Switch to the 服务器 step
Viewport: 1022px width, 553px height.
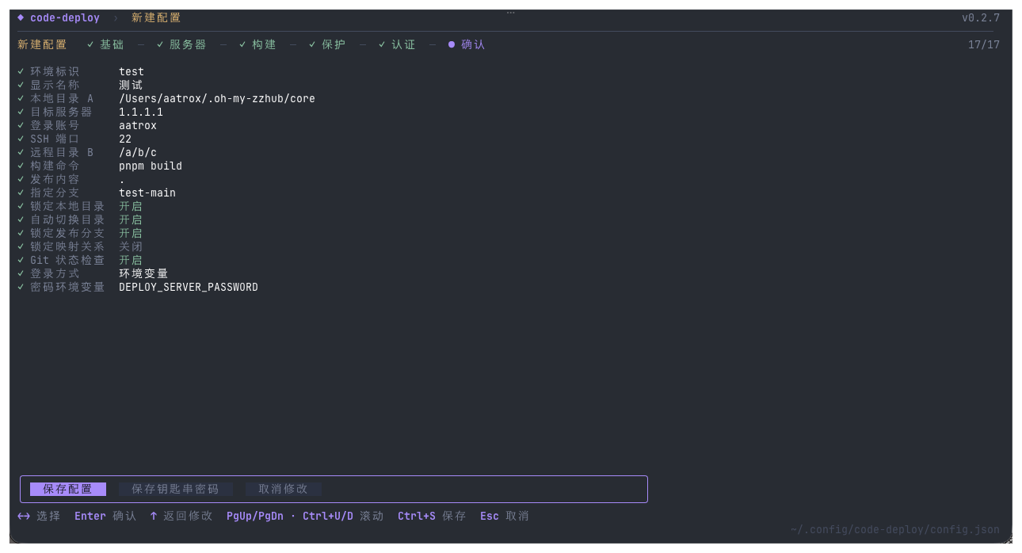point(188,44)
